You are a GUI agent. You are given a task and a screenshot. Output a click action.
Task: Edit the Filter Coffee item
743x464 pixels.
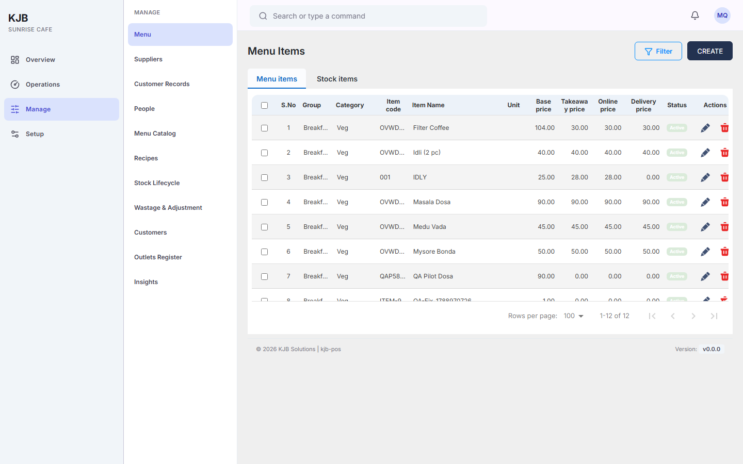pos(705,128)
